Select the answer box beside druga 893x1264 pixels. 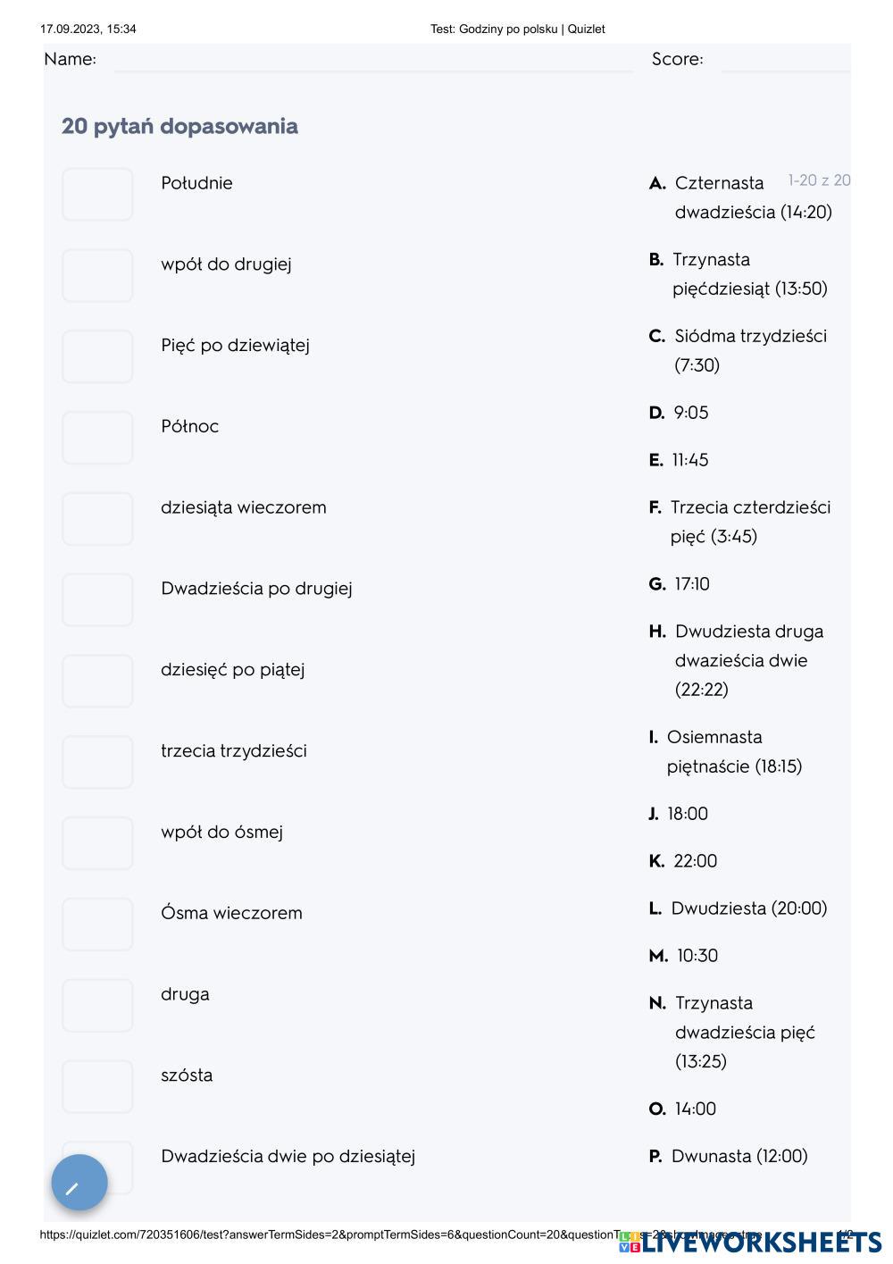click(97, 1006)
